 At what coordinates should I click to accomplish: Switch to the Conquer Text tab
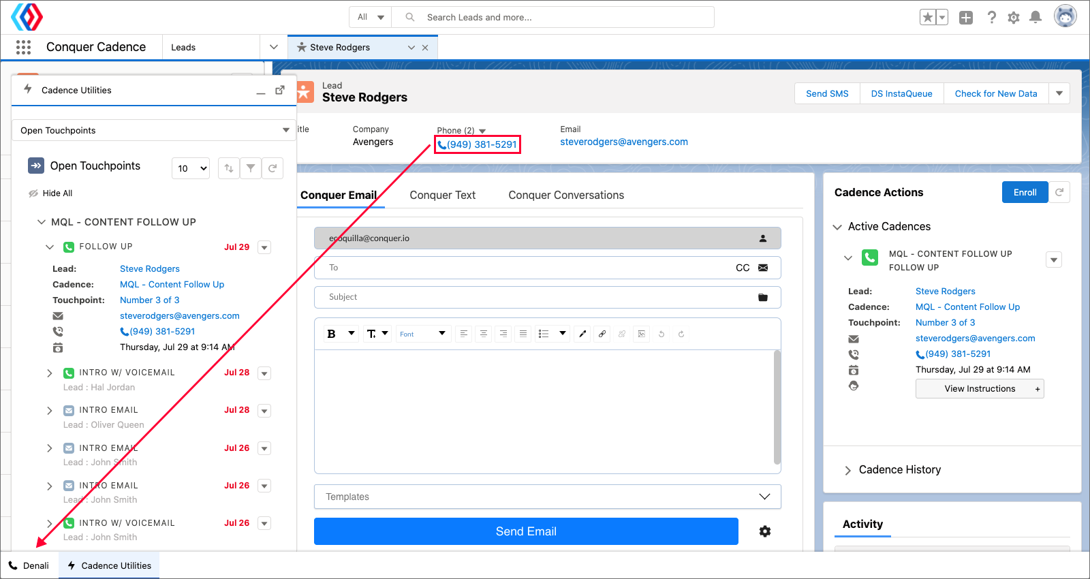tap(443, 195)
